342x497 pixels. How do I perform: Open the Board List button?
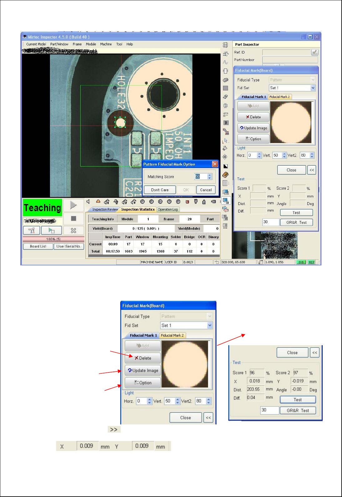click(38, 247)
